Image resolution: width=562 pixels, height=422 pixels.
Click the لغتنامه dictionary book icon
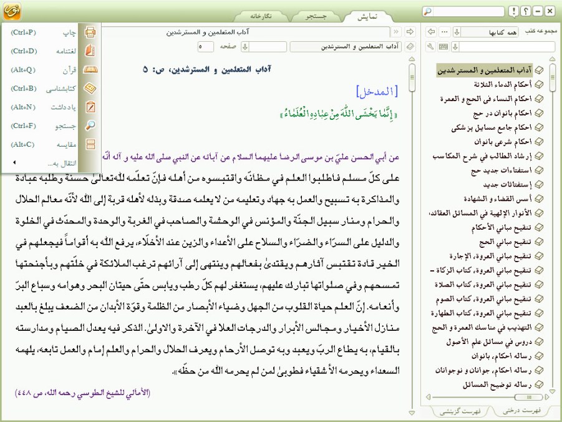point(90,51)
